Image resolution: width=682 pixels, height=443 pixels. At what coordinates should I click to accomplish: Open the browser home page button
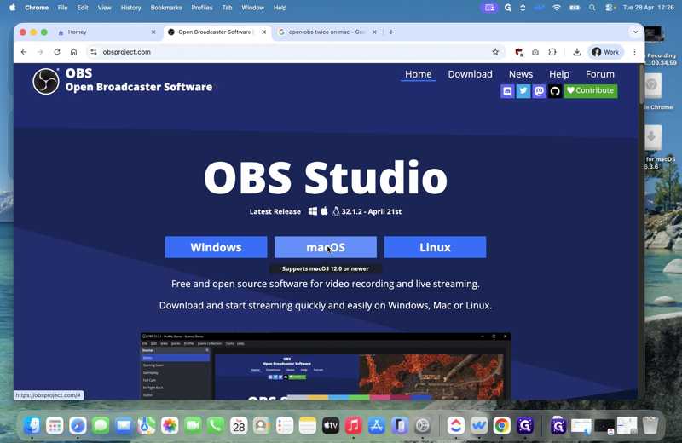[x=73, y=52]
